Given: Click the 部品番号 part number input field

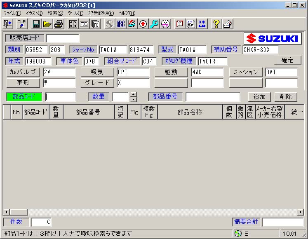Looking at the screenshot, I should [x=212, y=97].
